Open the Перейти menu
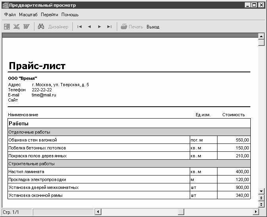The image size is (267, 217). point(50,15)
